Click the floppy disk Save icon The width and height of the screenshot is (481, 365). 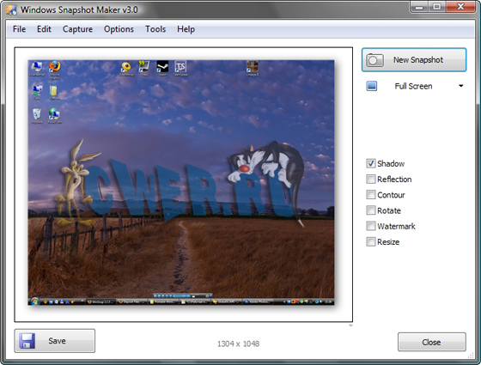coord(27,341)
